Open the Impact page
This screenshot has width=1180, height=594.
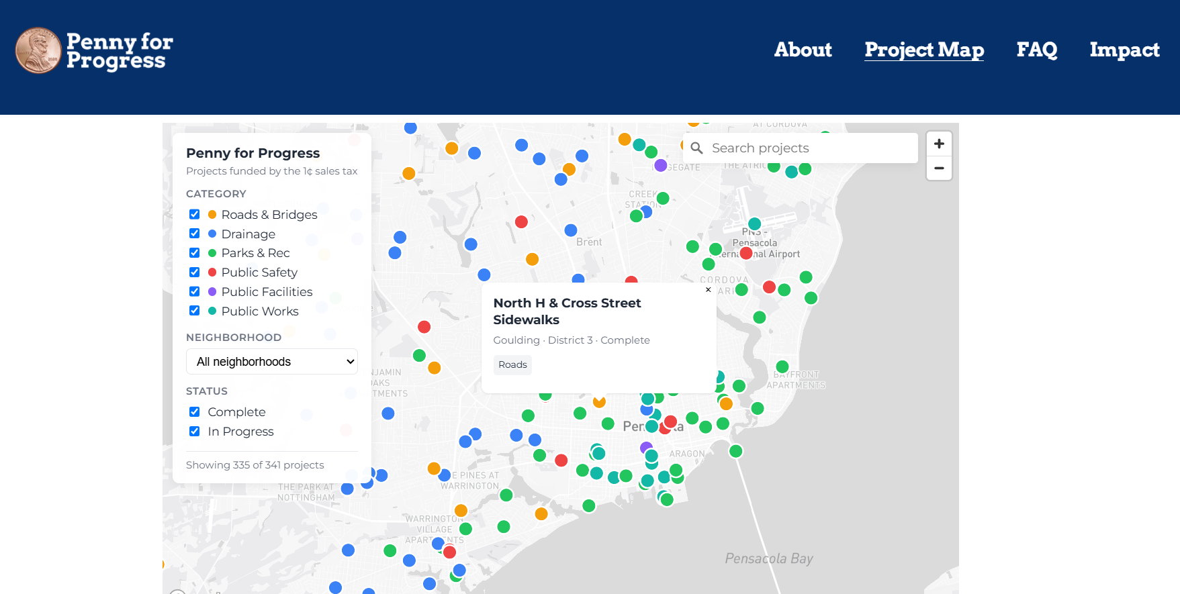click(x=1124, y=50)
